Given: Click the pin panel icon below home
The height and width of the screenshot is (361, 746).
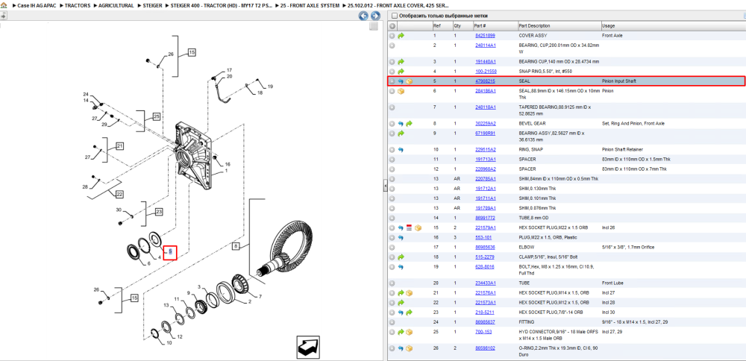Looking at the screenshot, I should pos(3,15).
